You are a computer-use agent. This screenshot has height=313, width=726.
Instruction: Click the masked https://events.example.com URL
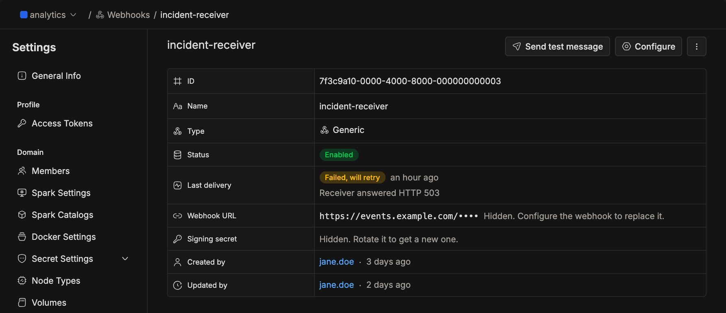399,216
